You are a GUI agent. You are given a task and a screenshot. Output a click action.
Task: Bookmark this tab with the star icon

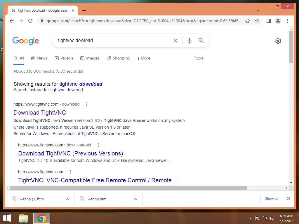tap(257, 21)
